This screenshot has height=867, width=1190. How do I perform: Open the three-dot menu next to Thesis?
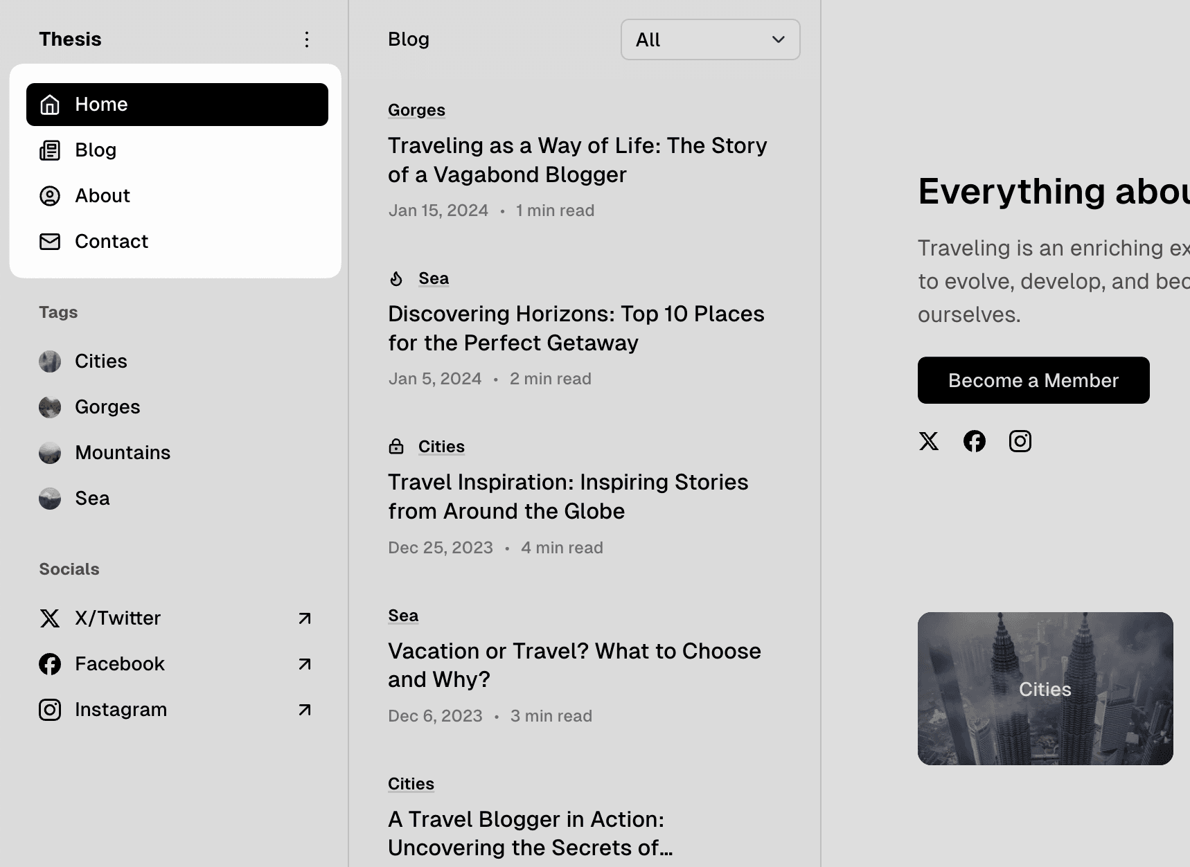(307, 39)
